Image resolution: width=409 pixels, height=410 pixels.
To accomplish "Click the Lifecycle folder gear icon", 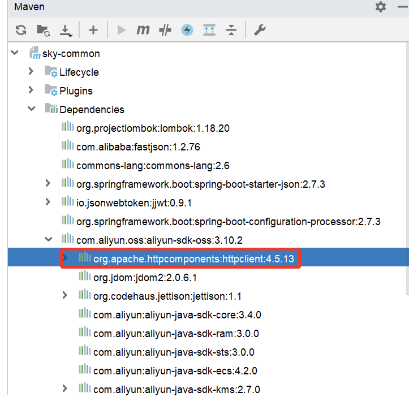I will coord(51,71).
